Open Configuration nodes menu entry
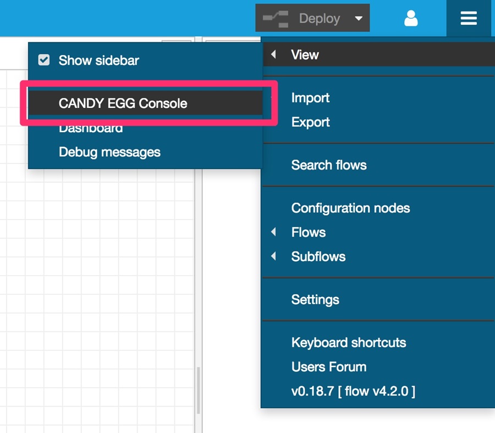 379,208
